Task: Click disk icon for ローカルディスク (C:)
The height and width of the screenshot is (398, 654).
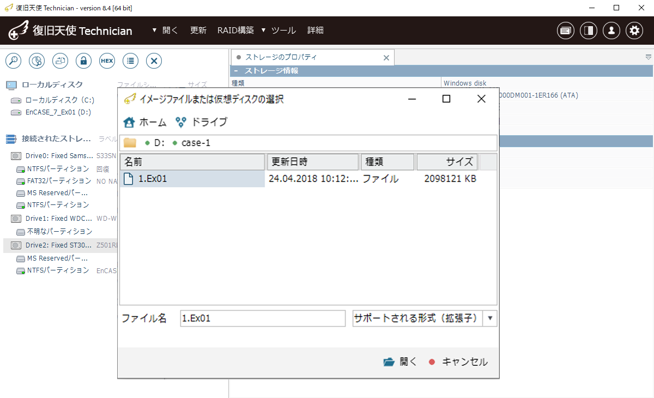Action: click(16, 100)
